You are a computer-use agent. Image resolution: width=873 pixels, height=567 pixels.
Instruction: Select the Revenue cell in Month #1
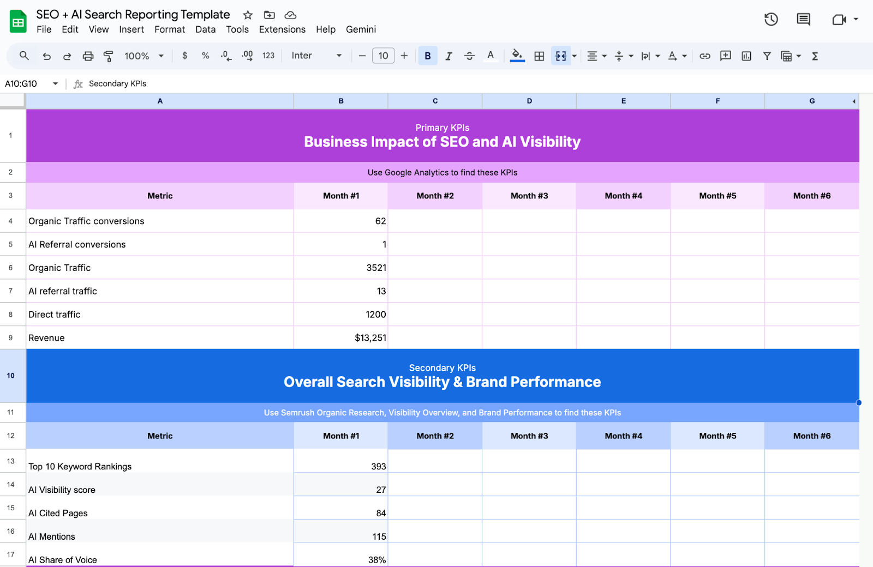click(x=341, y=338)
